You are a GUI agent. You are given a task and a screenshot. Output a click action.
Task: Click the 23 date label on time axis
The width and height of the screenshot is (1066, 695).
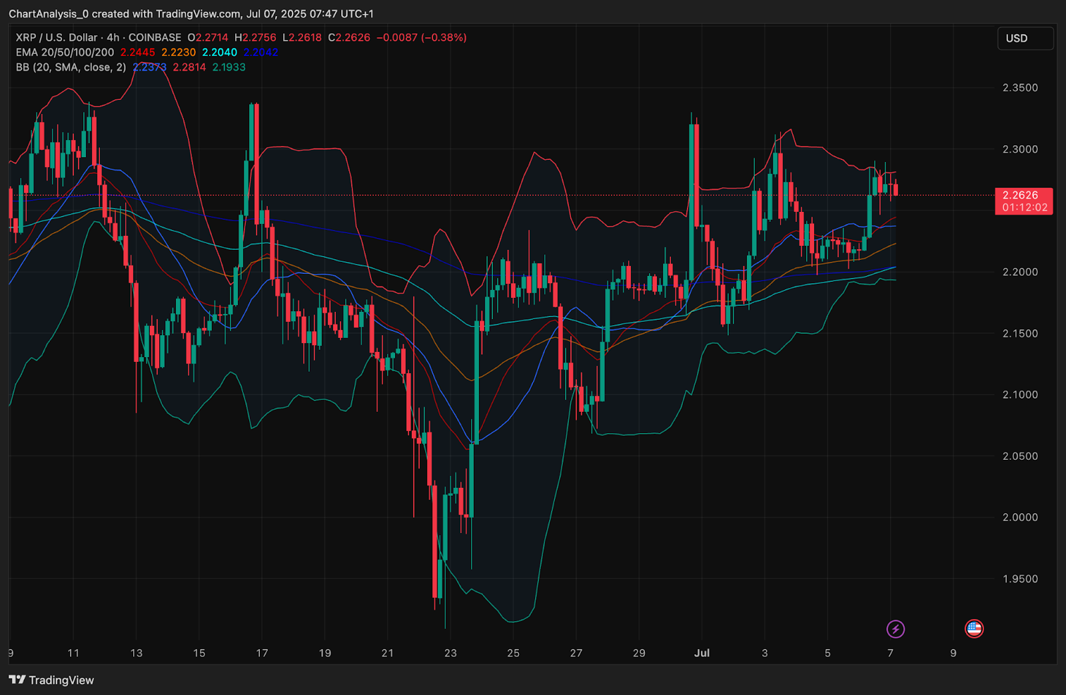[450, 653]
